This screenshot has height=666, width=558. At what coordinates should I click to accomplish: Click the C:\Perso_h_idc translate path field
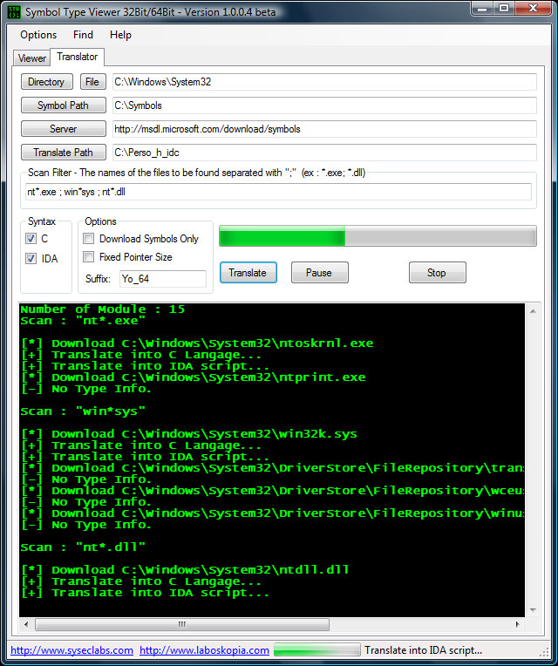coord(324,152)
